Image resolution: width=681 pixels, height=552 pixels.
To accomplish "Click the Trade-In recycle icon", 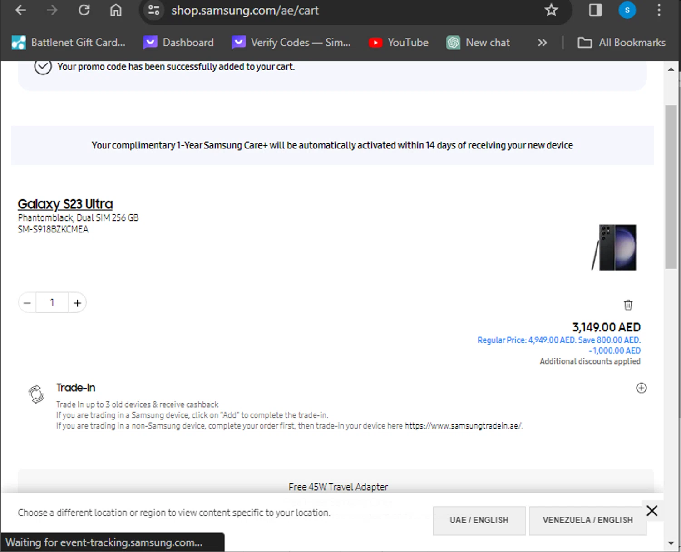I will pyautogui.click(x=36, y=394).
